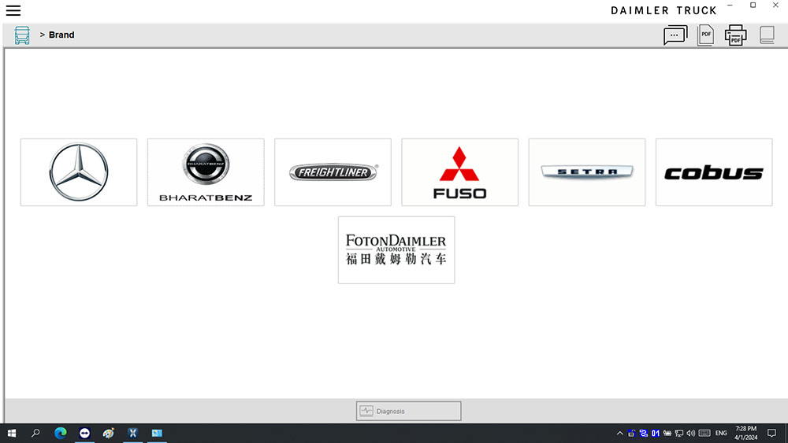Print to PDF via printer icon
Viewport: 788px width, 443px height.
[735, 35]
